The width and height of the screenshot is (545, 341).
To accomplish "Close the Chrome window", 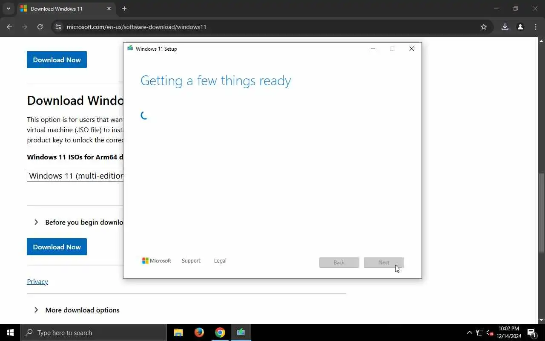I will tap(535, 9).
